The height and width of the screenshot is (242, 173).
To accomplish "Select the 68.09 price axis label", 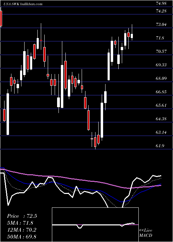I will 161,78.
